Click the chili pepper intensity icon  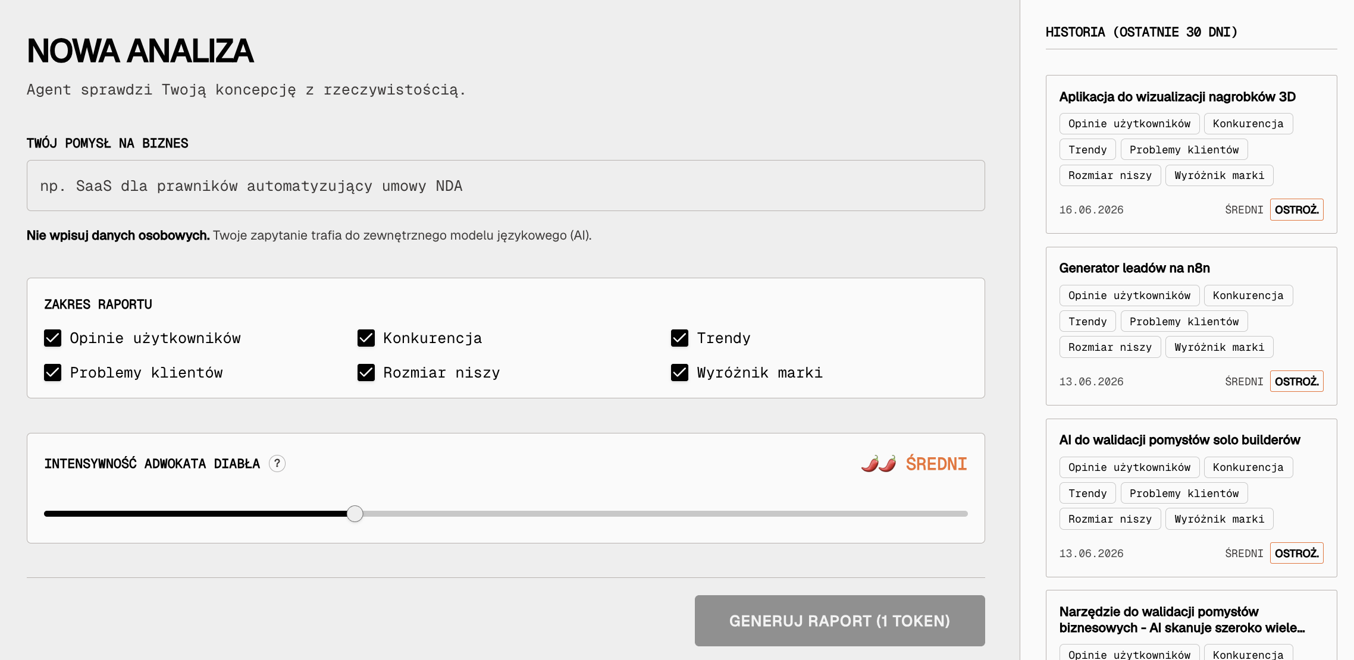click(x=879, y=464)
